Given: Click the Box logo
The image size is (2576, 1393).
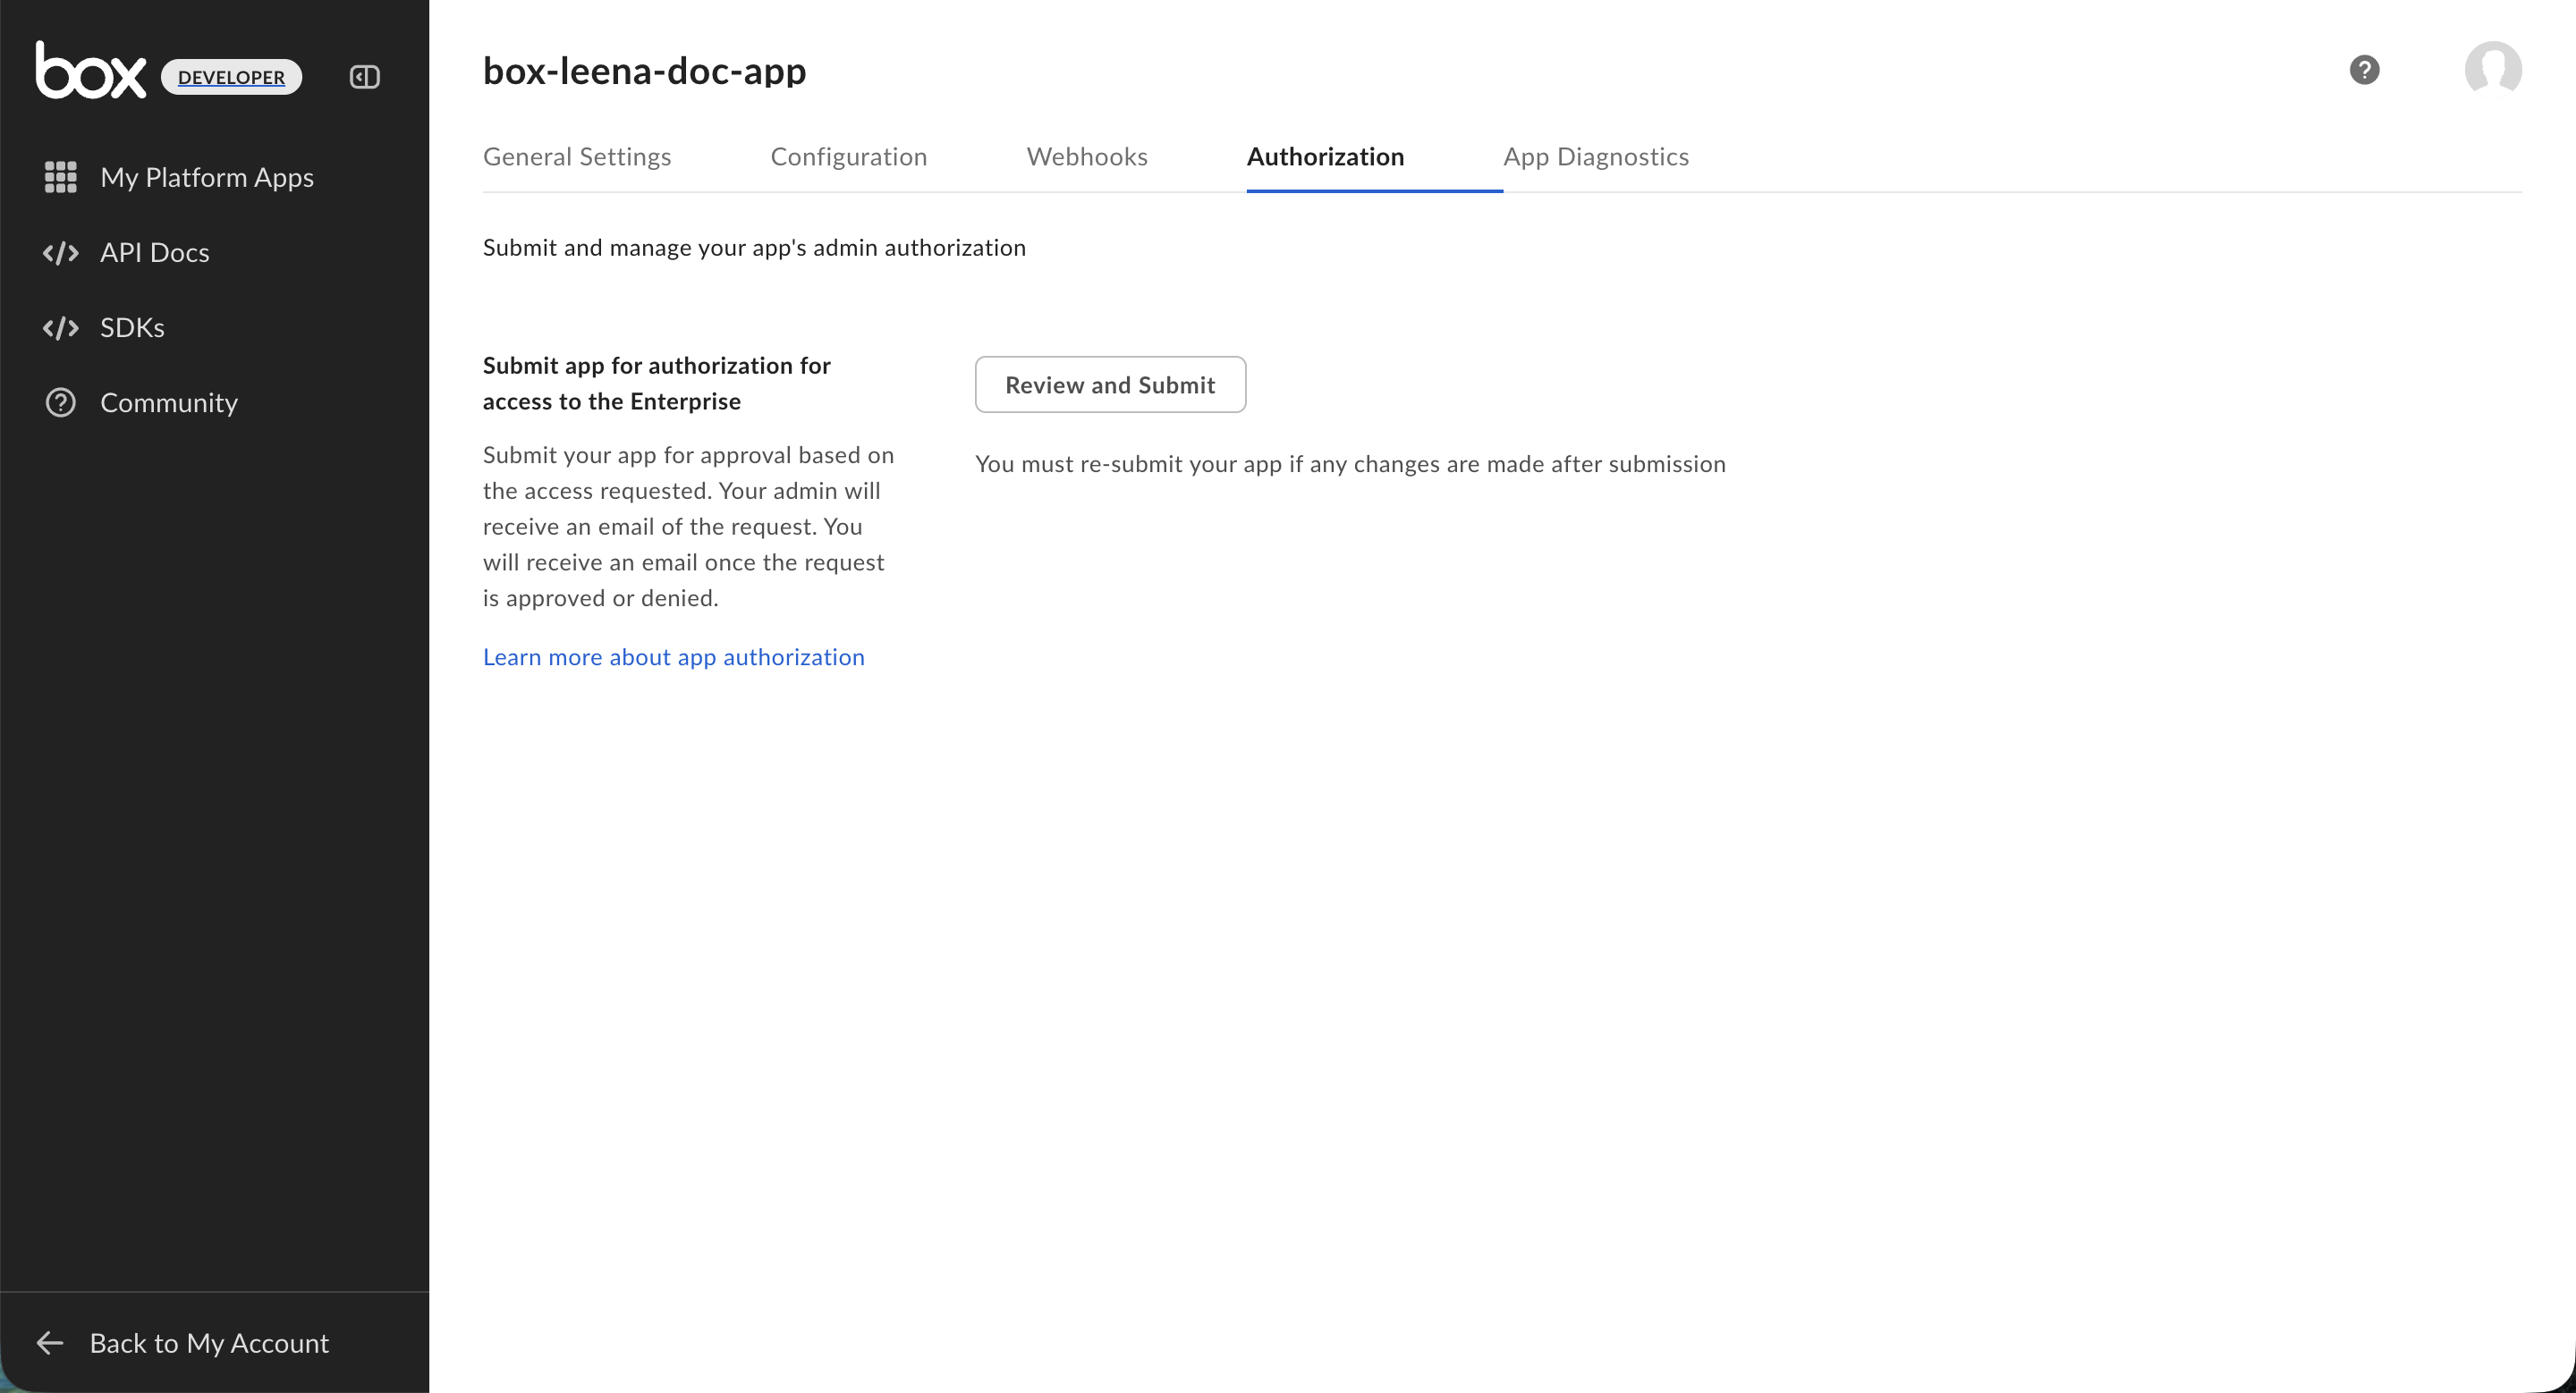Looking at the screenshot, I should (x=90, y=71).
